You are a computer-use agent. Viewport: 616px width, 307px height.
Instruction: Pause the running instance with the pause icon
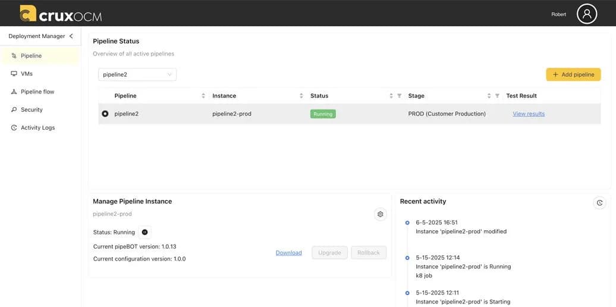pyautogui.click(x=144, y=232)
